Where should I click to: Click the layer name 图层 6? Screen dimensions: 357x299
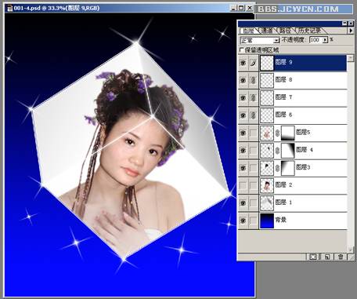[x=283, y=115]
